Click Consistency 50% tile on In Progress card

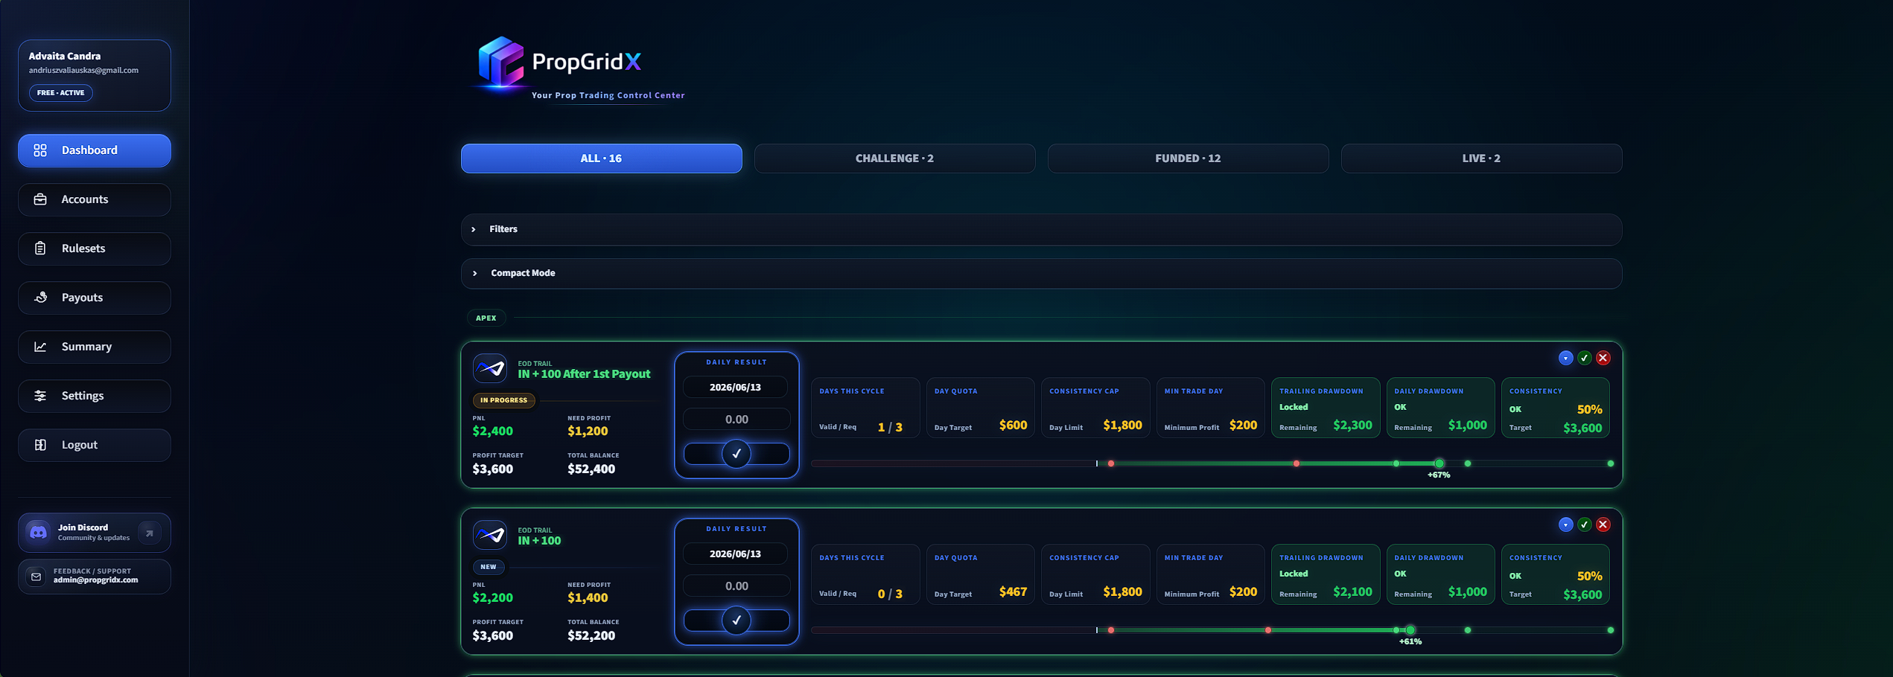(x=1556, y=408)
